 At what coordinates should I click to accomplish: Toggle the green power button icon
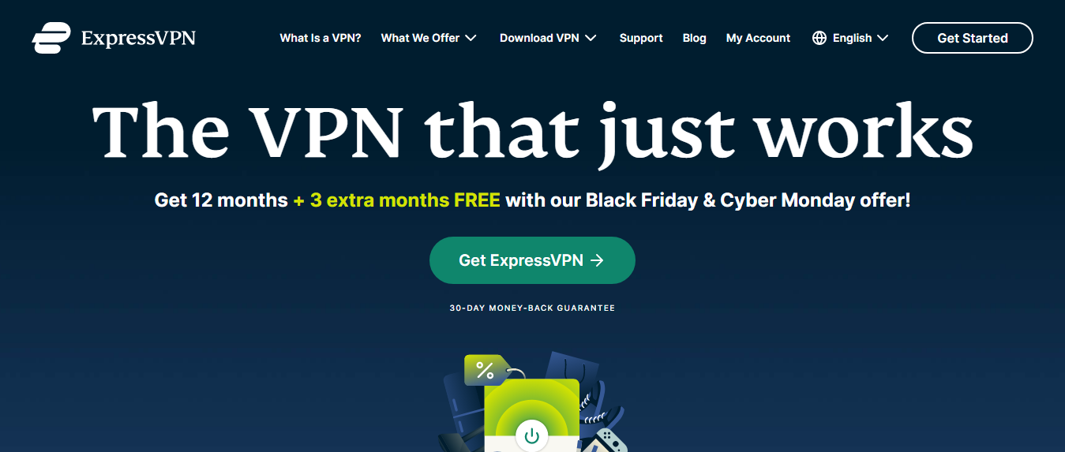pyautogui.click(x=531, y=435)
